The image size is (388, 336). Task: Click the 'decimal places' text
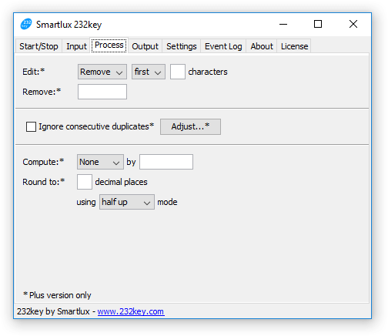click(121, 182)
